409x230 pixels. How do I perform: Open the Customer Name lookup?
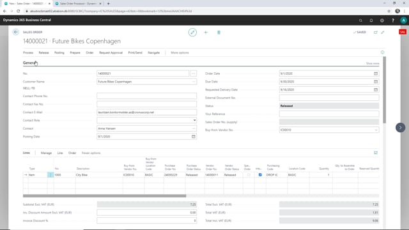click(x=194, y=82)
